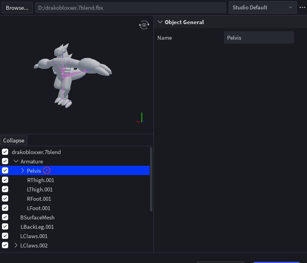
Task: Toggle the LClaws.002 checkbox
Action: pos(5,245)
